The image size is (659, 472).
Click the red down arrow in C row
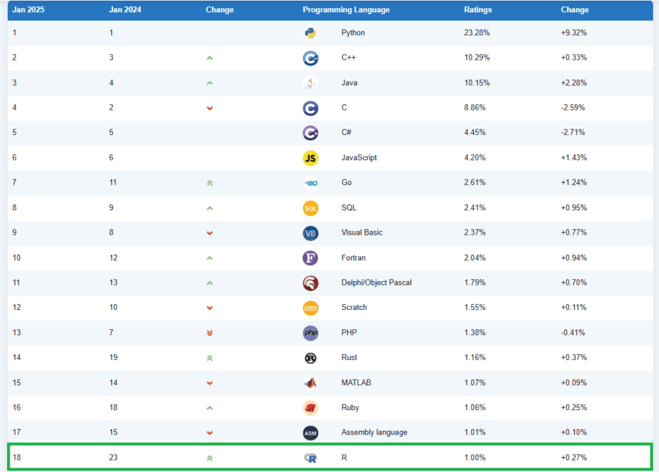click(x=209, y=108)
